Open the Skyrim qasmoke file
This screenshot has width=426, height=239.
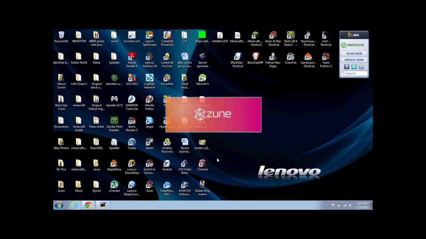point(202,60)
